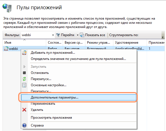Click the funnel icon next to Перейти

pyautogui.click(x=58, y=35)
